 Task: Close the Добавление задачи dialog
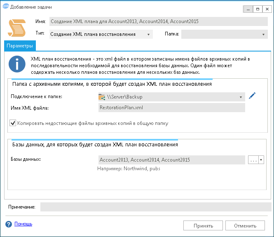click(267, 9)
